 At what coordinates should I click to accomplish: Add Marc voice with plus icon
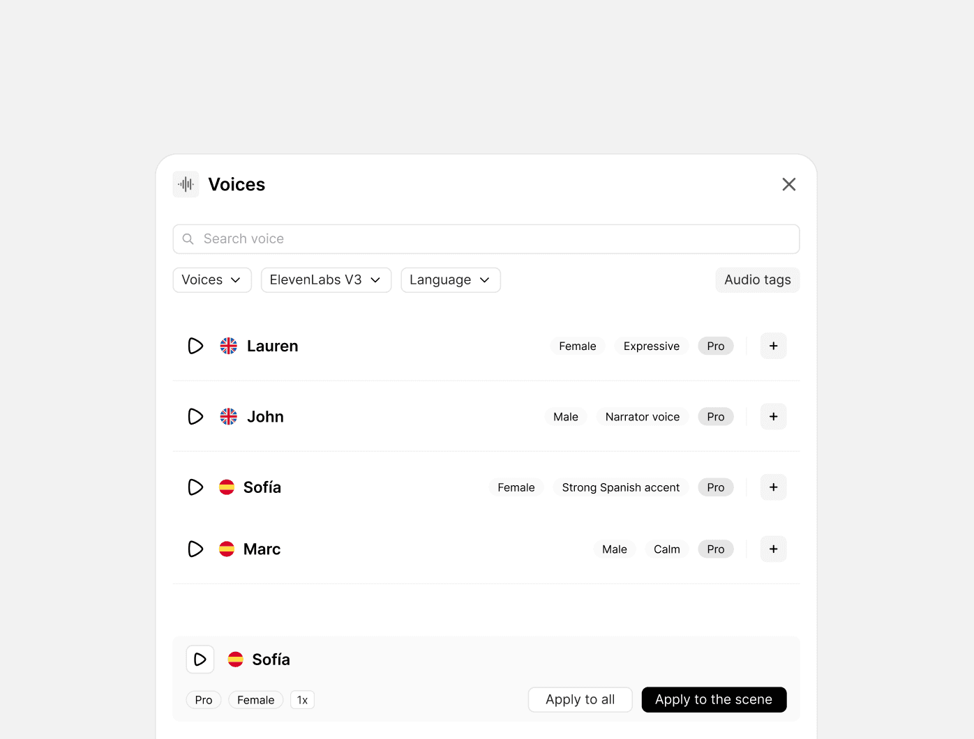[x=773, y=549]
